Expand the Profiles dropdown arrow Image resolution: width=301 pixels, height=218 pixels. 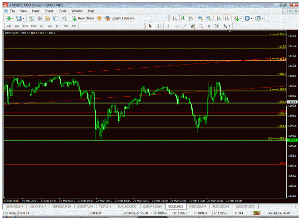click(x=24, y=18)
